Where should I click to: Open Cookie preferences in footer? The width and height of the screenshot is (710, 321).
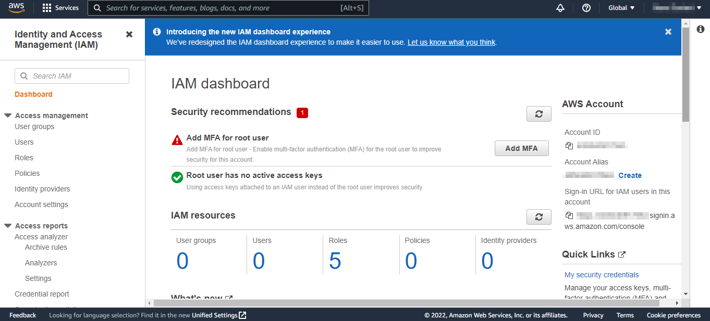(x=674, y=315)
